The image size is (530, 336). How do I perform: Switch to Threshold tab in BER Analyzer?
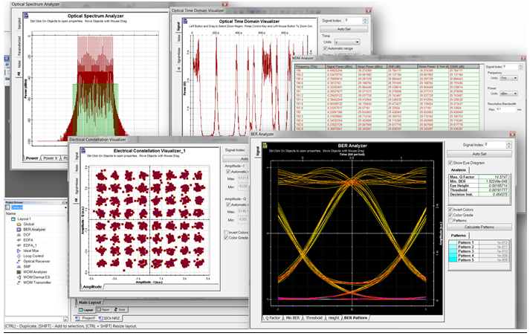point(314,318)
